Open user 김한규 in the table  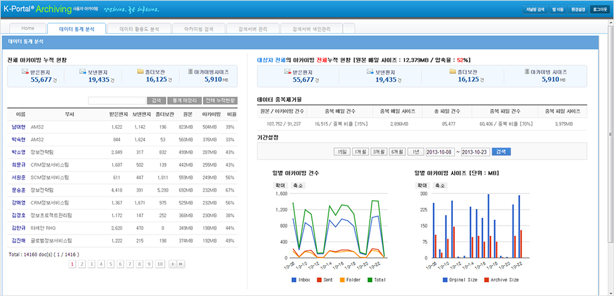click(18, 228)
